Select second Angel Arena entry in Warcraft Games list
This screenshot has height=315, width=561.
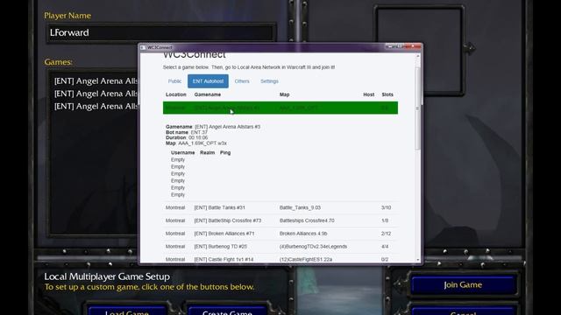96,94
